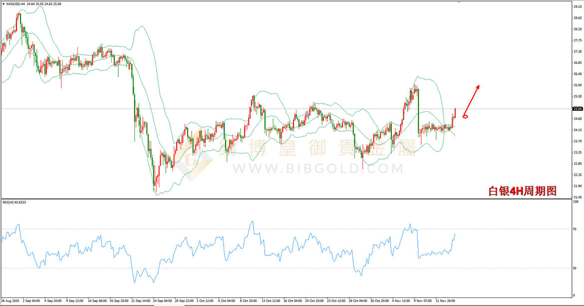Click the 2 Sep 04:00 time label
The image size is (584, 306).
point(31,301)
